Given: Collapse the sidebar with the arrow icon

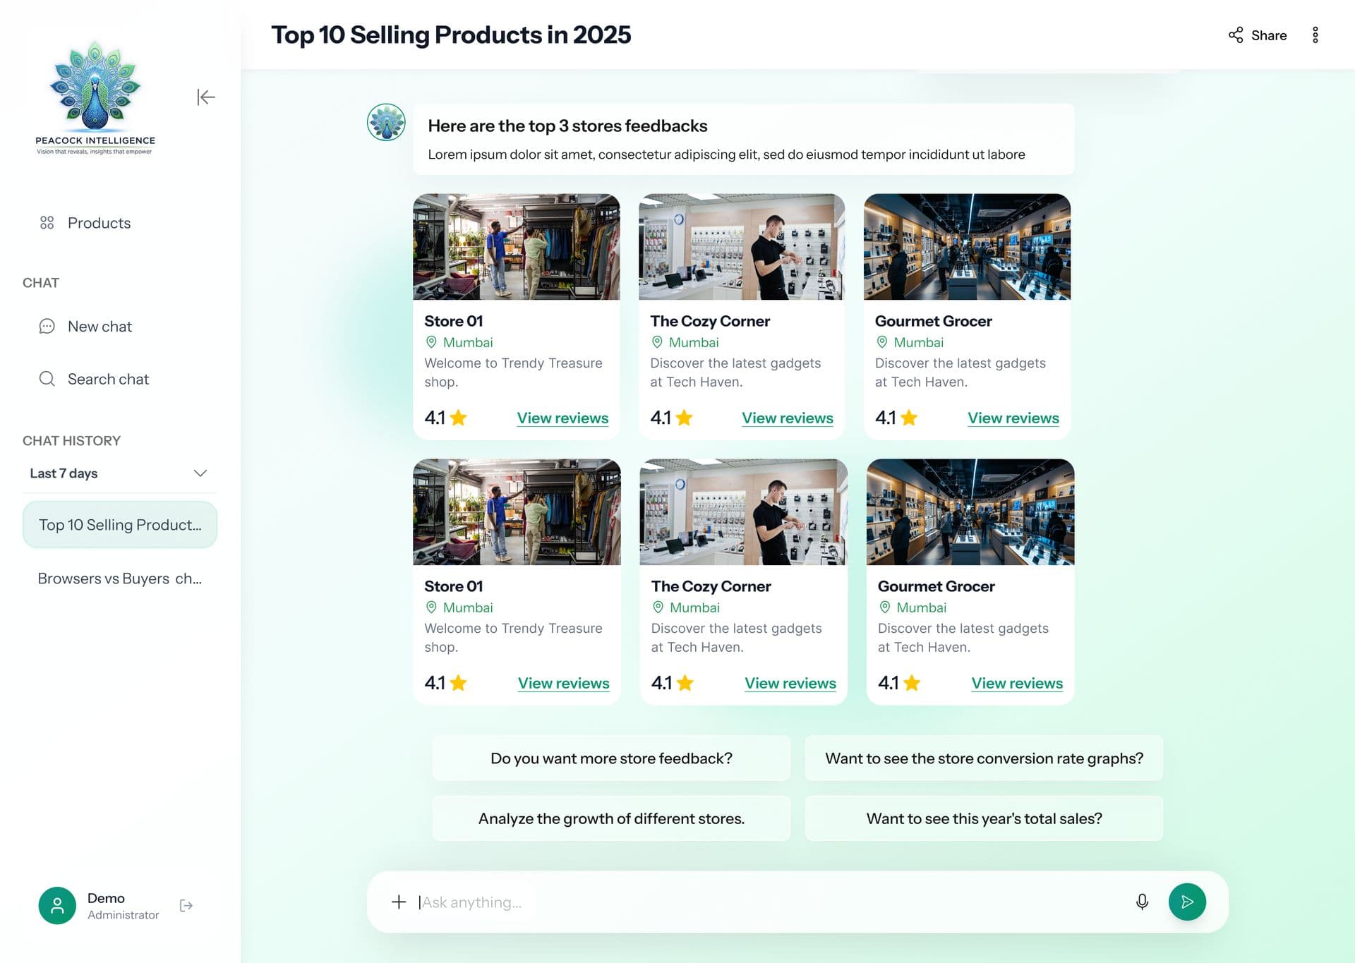Looking at the screenshot, I should pyautogui.click(x=206, y=97).
